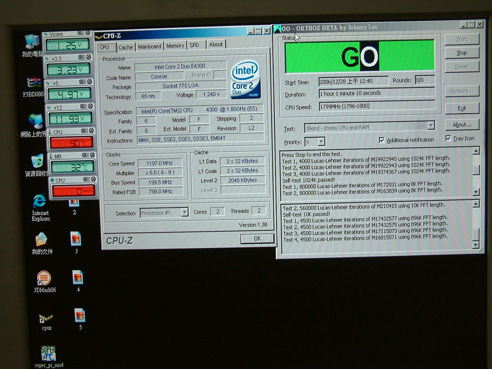
Task: Click the Sensors... button
Action: (x=462, y=91)
